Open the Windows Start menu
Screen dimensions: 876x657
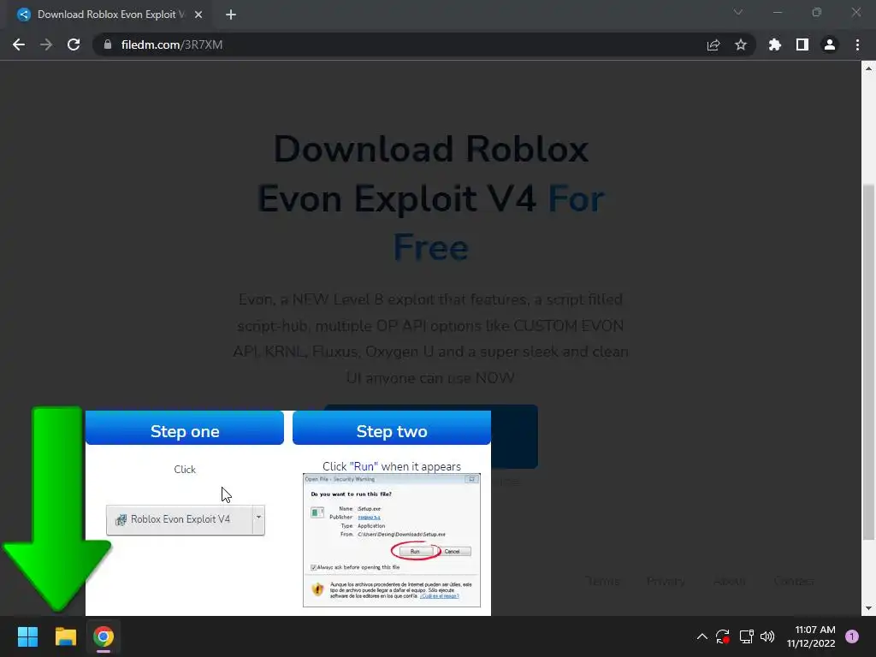[x=27, y=636]
